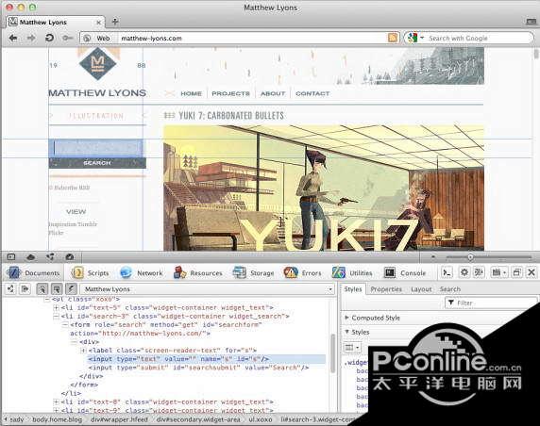Open a new browser tab
Screen dimensions: 540x426
pos(115,22)
